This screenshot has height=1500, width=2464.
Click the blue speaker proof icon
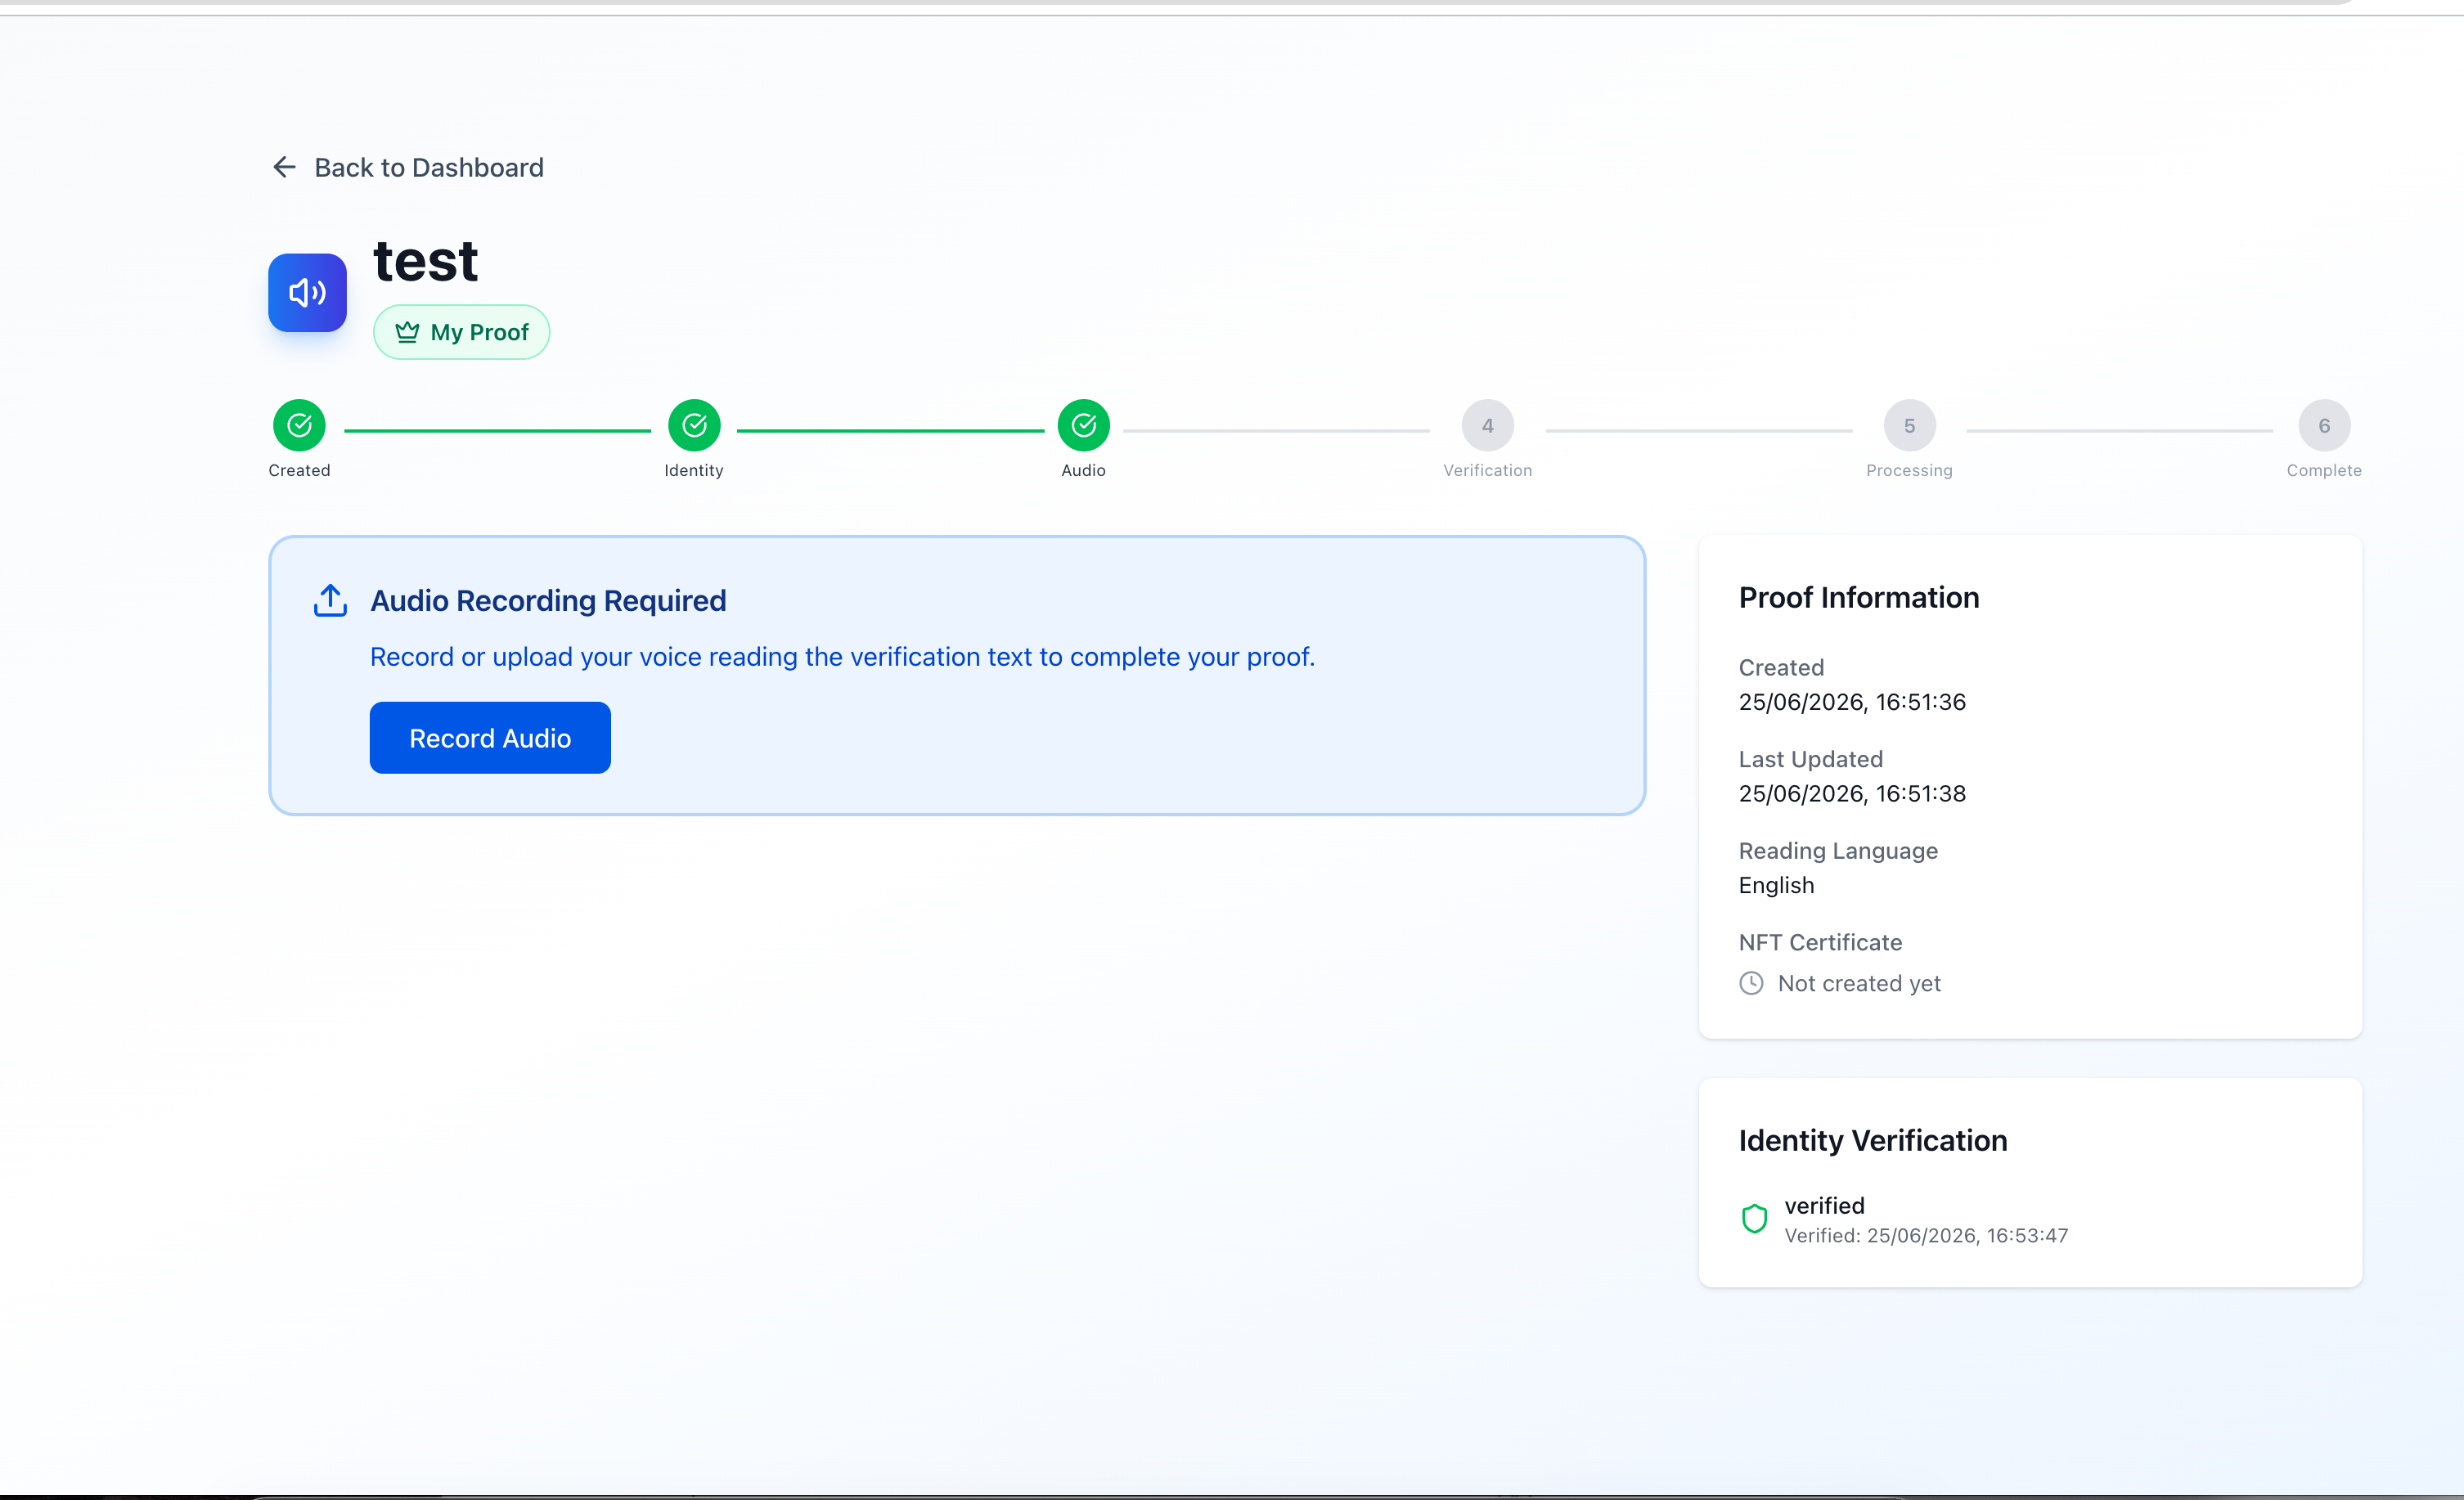click(307, 292)
